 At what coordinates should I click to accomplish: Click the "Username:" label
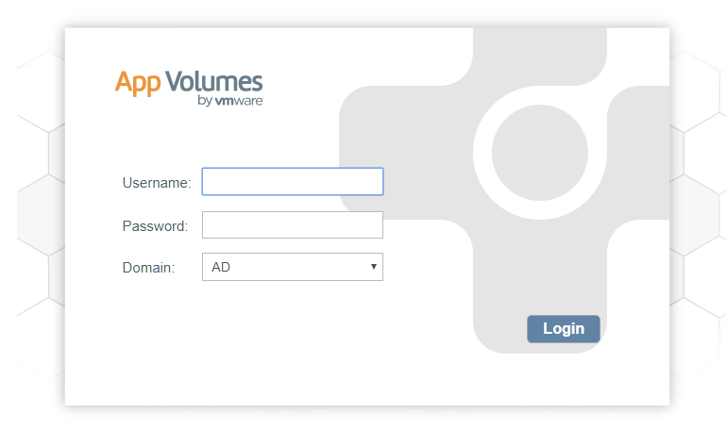157,182
